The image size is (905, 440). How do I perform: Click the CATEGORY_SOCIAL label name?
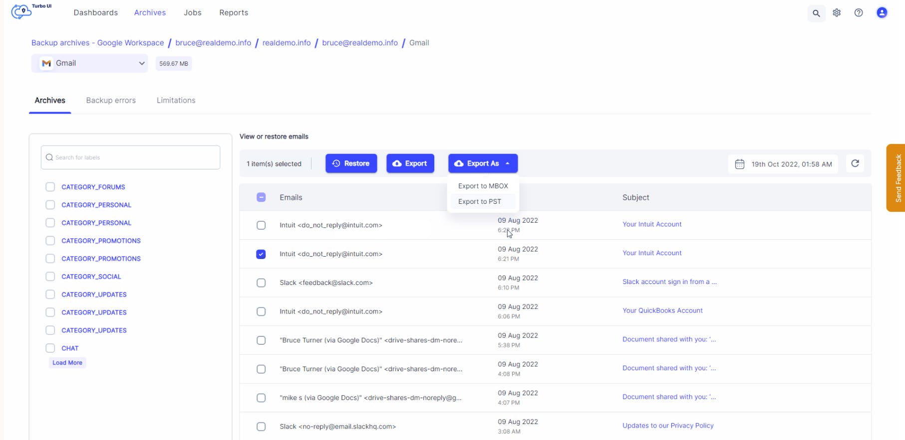(x=91, y=277)
